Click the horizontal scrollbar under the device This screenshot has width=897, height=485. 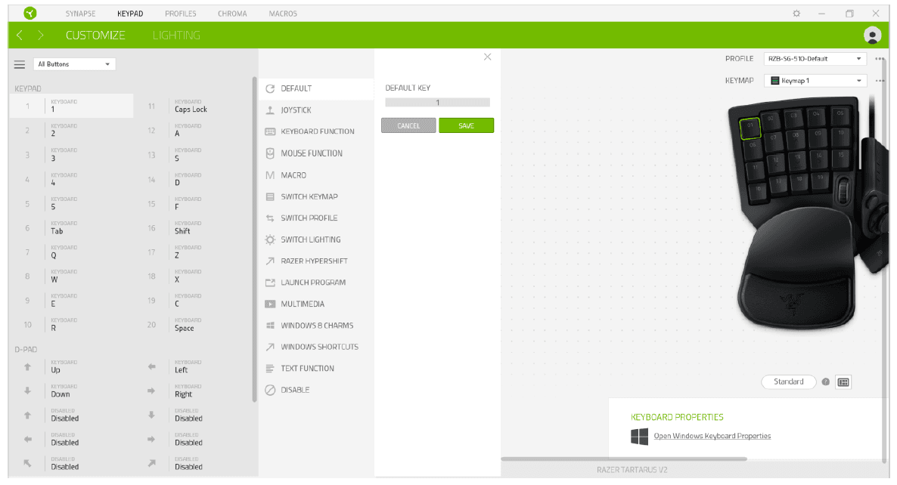[624, 459]
